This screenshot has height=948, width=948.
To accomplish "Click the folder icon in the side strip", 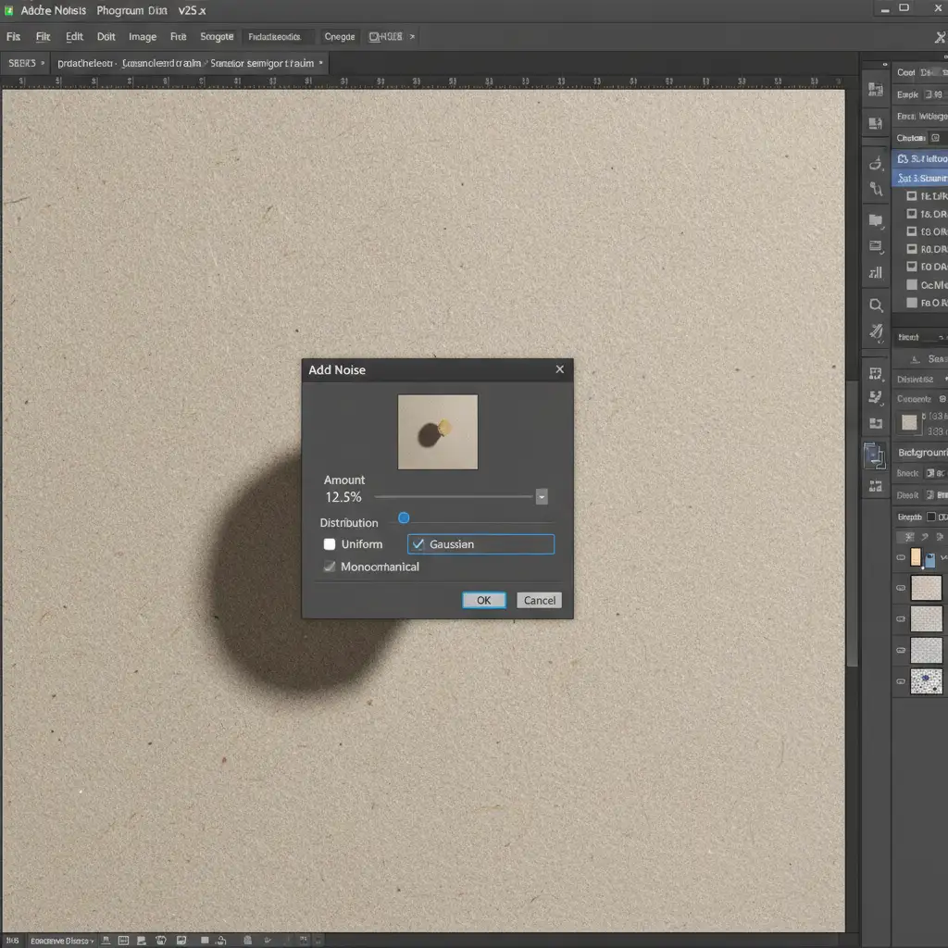I will coord(875,220).
